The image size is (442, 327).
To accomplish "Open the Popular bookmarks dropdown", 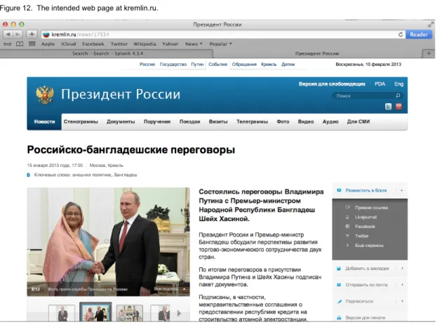I will (x=220, y=44).
